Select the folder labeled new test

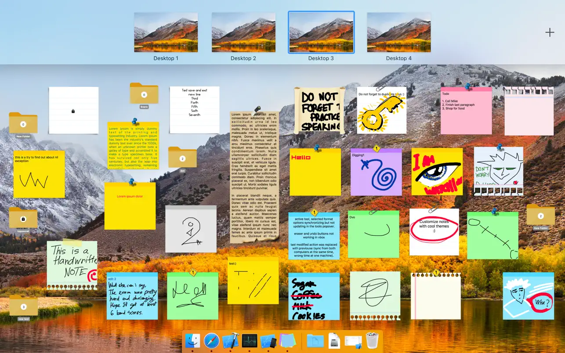(x=23, y=307)
